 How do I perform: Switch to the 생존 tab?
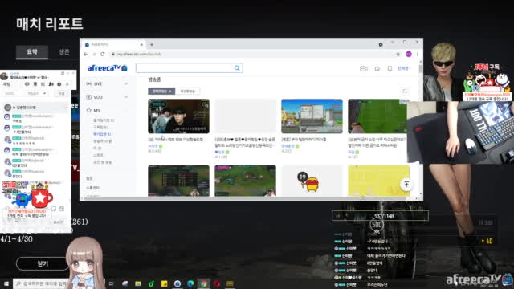click(64, 51)
